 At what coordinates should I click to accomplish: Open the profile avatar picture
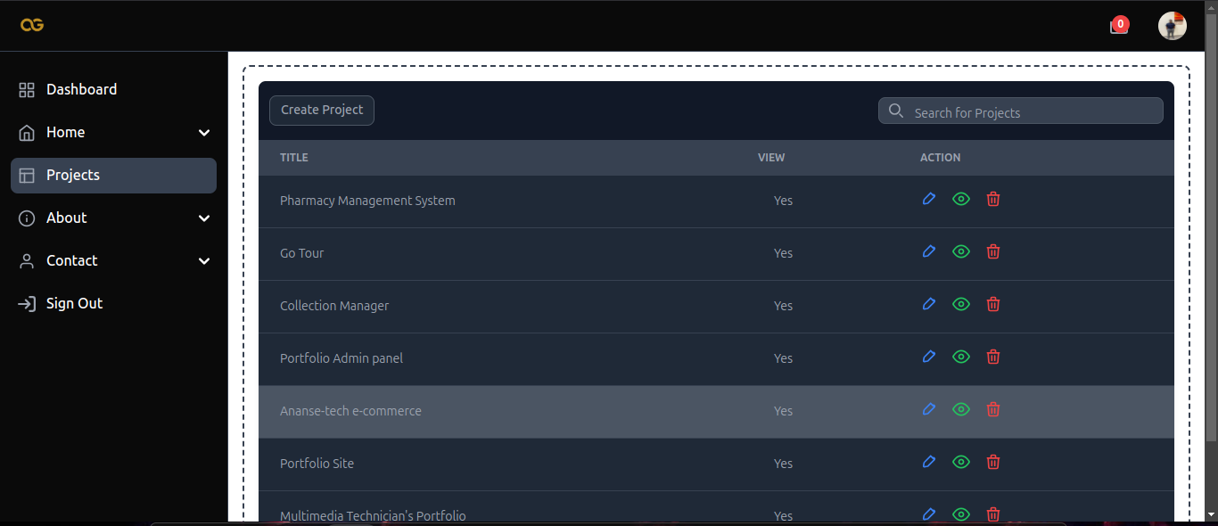[x=1173, y=25]
